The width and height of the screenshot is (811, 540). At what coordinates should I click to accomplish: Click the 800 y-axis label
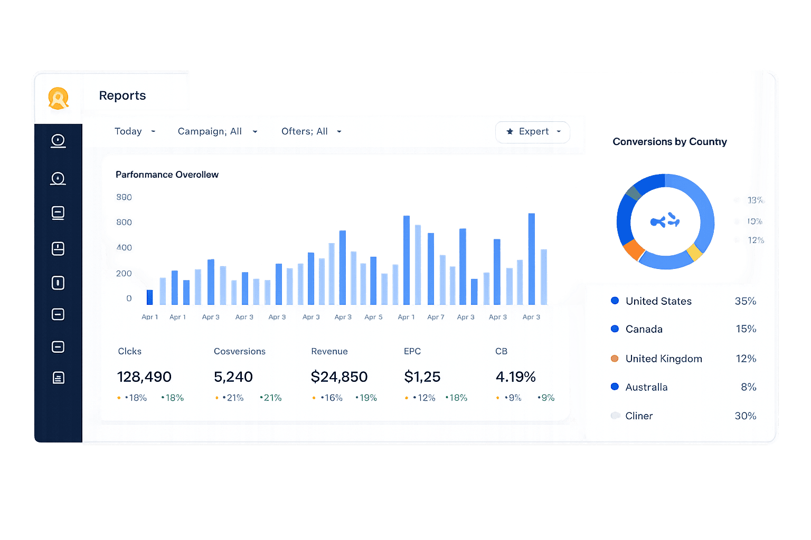pyautogui.click(x=124, y=223)
